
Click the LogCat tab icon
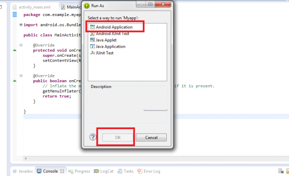[96, 171]
